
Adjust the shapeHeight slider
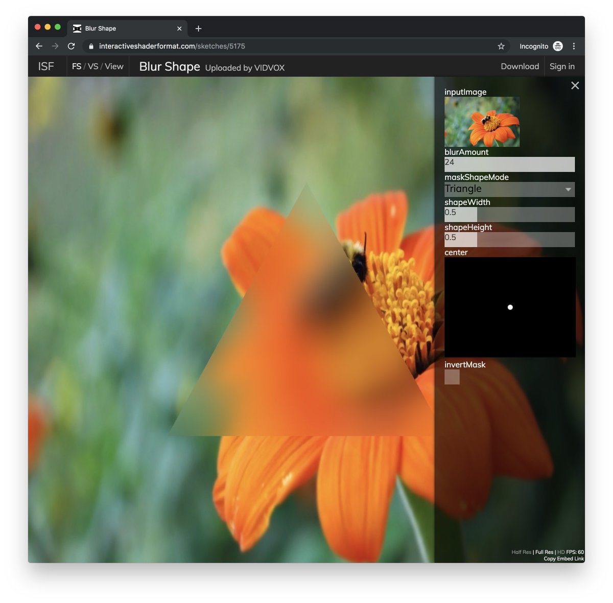tap(509, 239)
